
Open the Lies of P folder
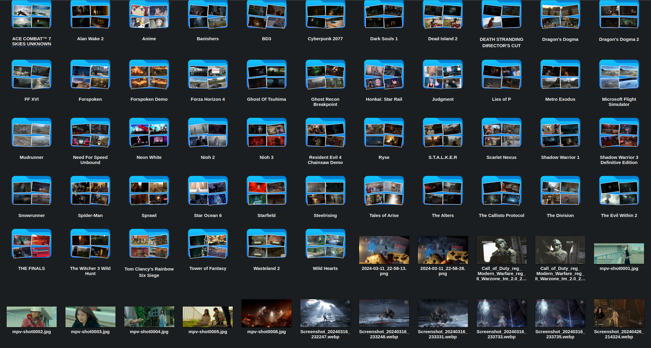pyautogui.click(x=502, y=74)
